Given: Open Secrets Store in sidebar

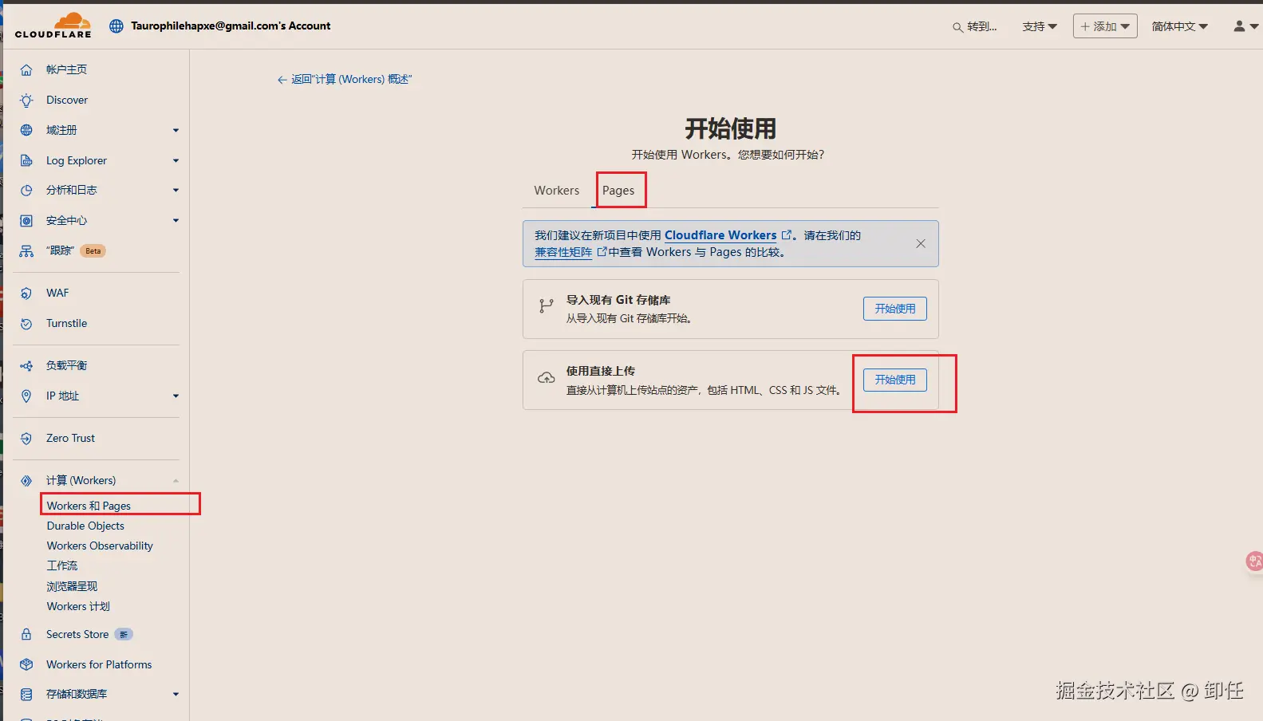Looking at the screenshot, I should click(x=77, y=635).
